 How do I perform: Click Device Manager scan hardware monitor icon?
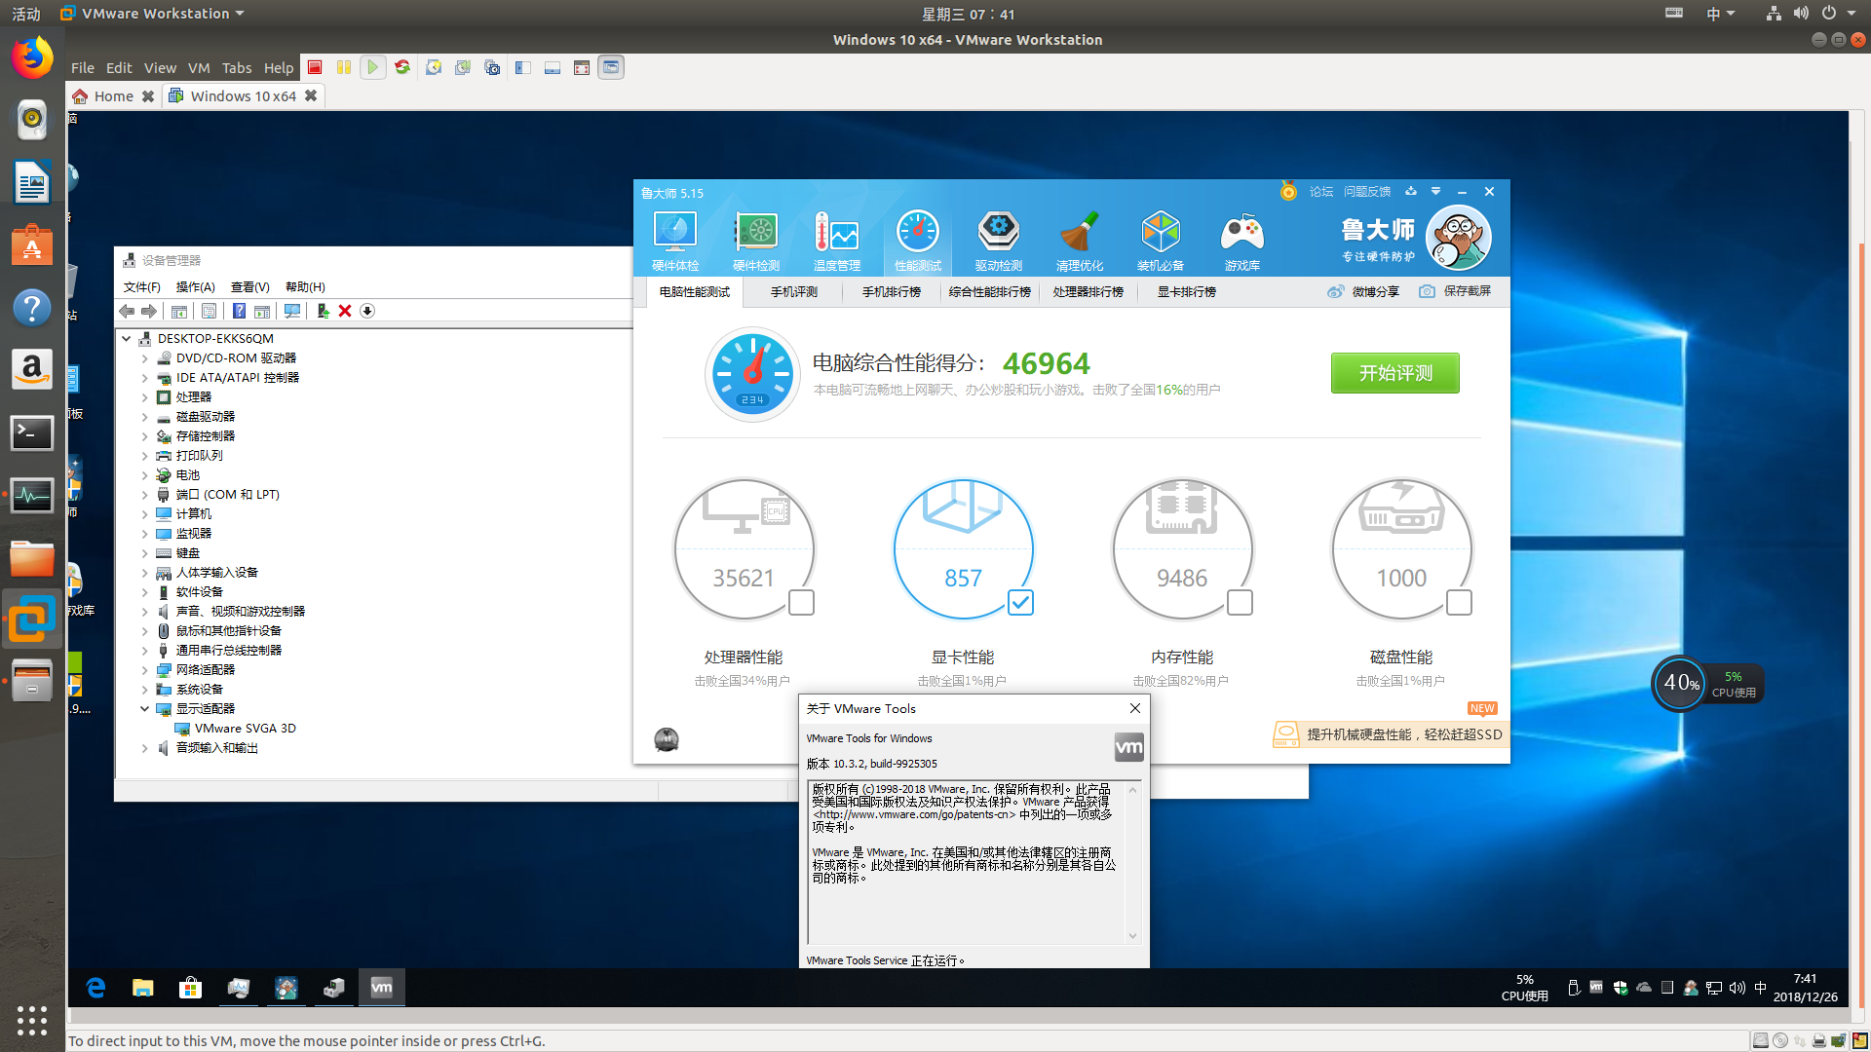click(291, 311)
